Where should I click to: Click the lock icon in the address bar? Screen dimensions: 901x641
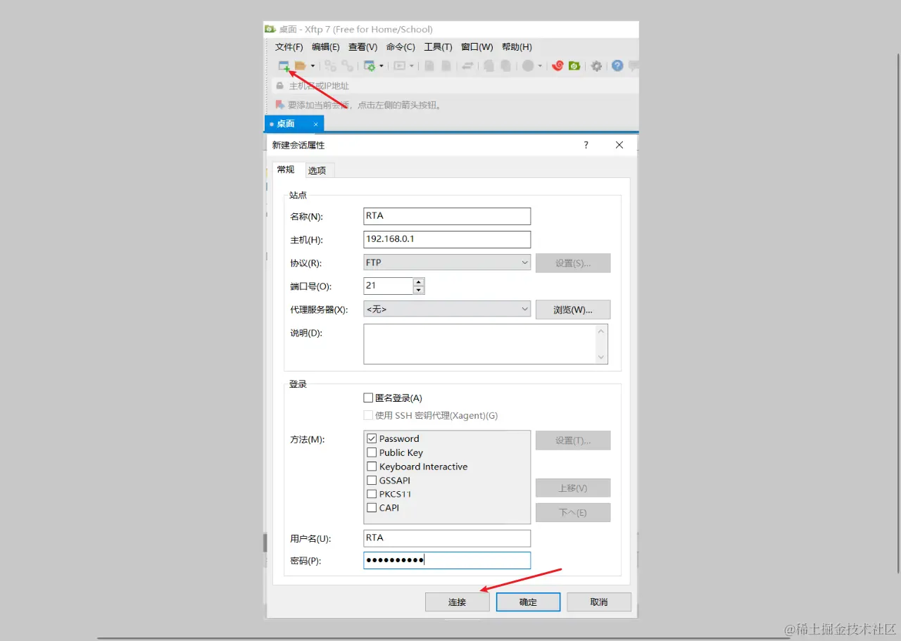(x=279, y=86)
